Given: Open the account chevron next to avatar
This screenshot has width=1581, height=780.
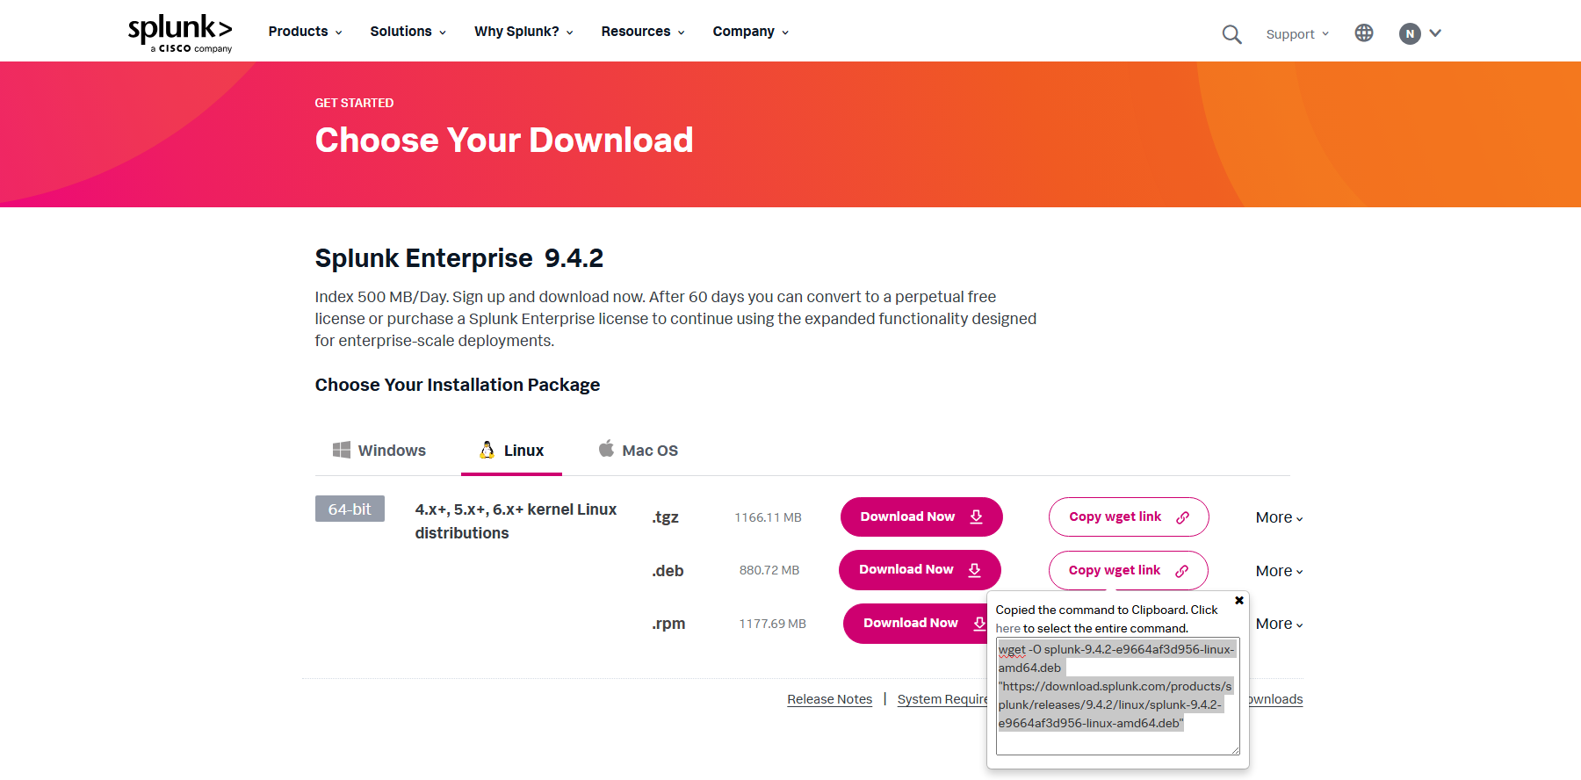Looking at the screenshot, I should click(x=1435, y=33).
